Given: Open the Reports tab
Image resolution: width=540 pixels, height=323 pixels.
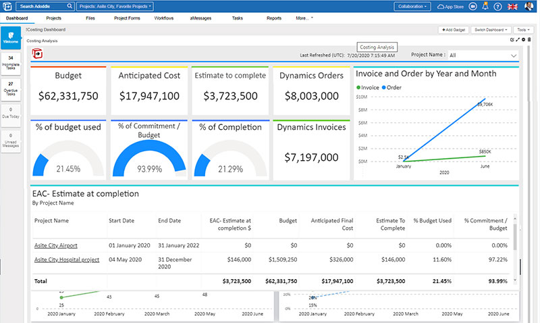Looking at the screenshot, I should point(274,18).
